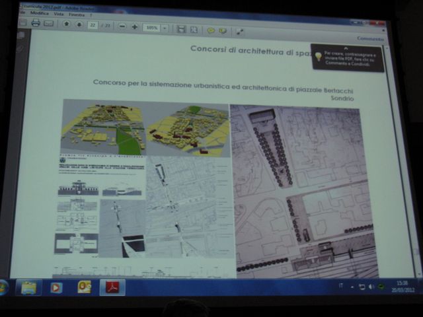Zoom out with the minus button
This screenshot has height=317, width=423.
click(x=122, y=26)
